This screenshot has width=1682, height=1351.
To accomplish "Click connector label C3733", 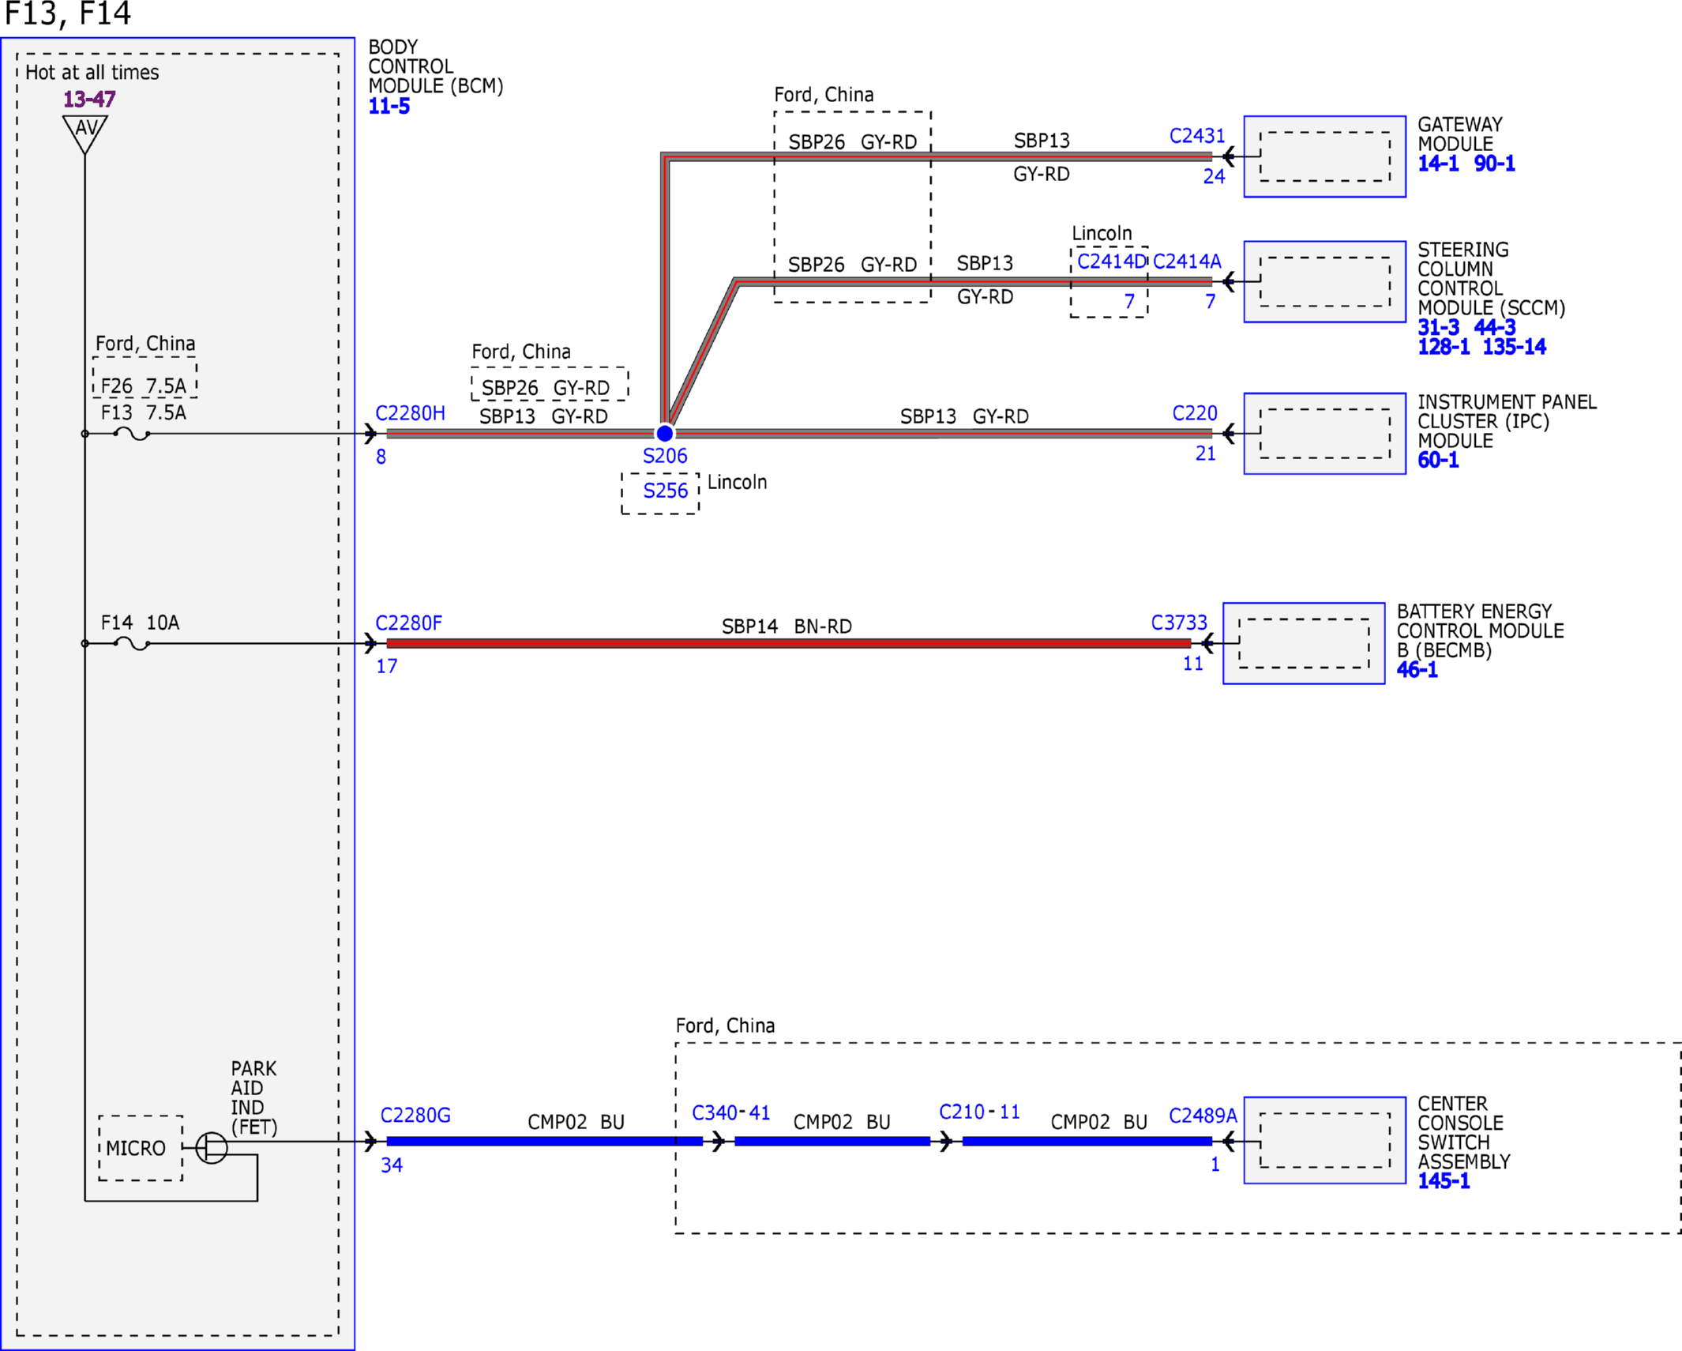I will [1179, 623].
